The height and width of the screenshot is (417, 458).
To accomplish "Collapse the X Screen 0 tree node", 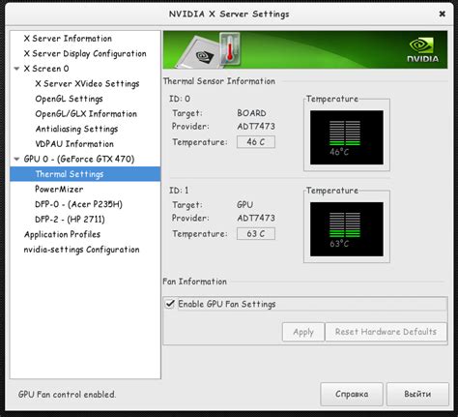I will tap(16, 69).
